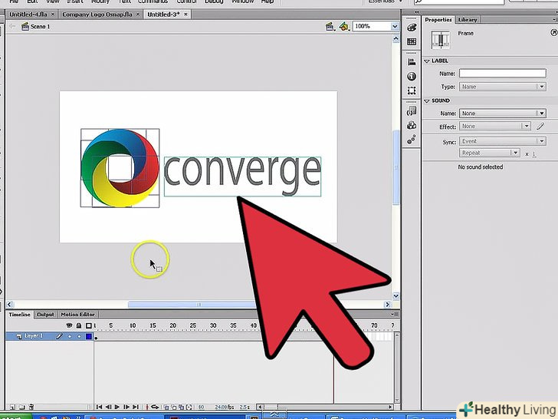This screenshot has height=419, width=558.
Task: Toggle show/hide all layers eye icon
Action: tap(70, 325)
